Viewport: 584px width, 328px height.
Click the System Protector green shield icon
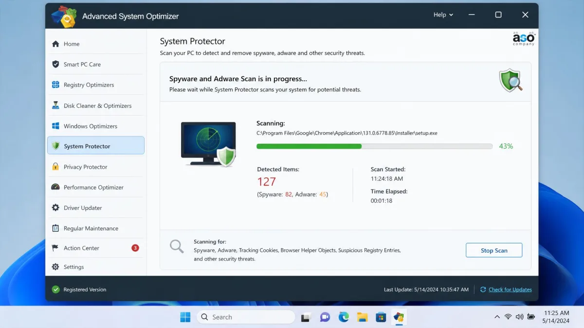[x=55, y=146]
